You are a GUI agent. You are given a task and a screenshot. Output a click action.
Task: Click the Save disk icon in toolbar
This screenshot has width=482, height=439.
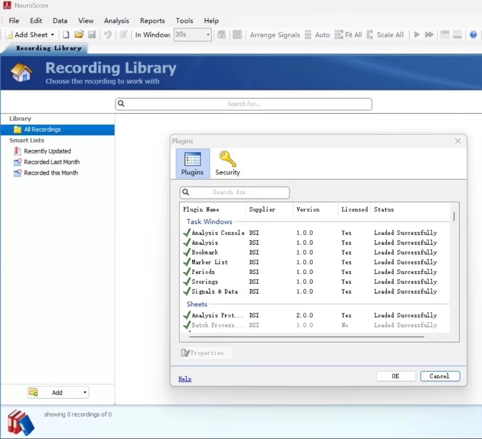[92, 34]
